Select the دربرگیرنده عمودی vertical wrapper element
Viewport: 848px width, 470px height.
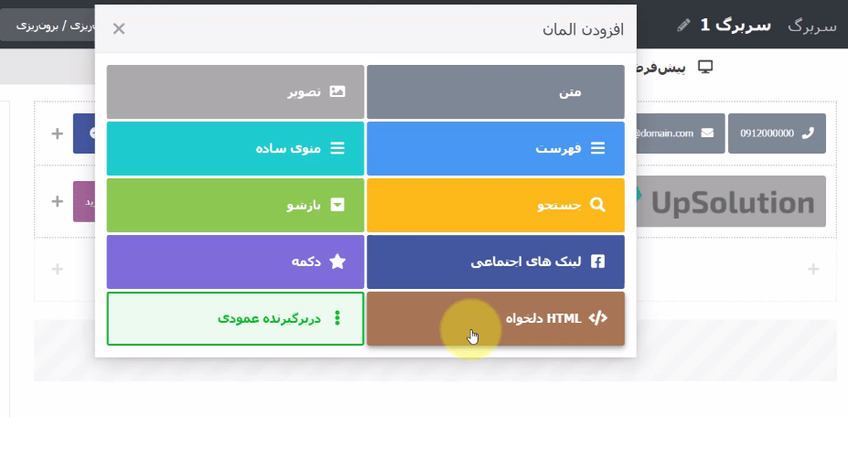[x=235, y=318]
